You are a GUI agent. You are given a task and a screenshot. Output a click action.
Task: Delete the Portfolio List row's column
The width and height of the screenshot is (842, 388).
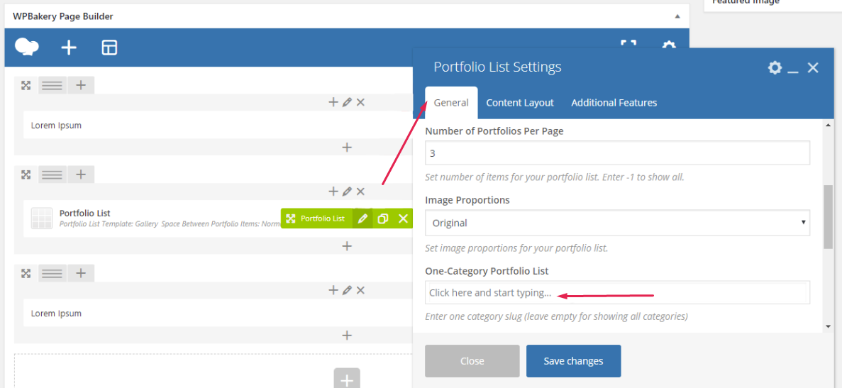[361, 191]
